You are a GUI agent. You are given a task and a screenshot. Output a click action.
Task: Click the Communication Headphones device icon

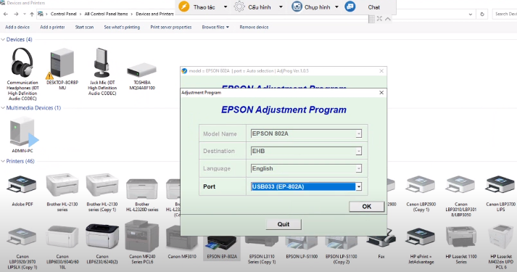click(22, 62)
